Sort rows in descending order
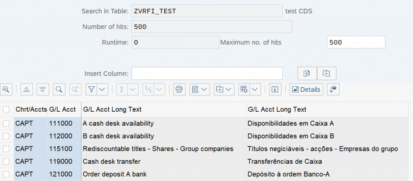The image size is (413, 181). click(x=43, y=89)
